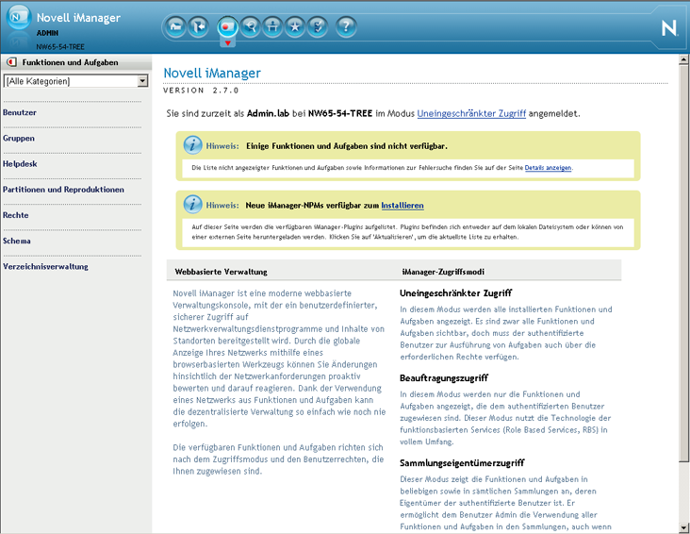Open the Uneingeschränkter Zugriff link
Viewport: 690px width, 534px height.
point(471,113)
